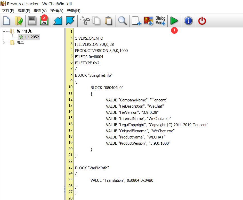Click the "LegalCopyright" value line
The width and height of the screenshot is (243, 200).
pos(157,125)
